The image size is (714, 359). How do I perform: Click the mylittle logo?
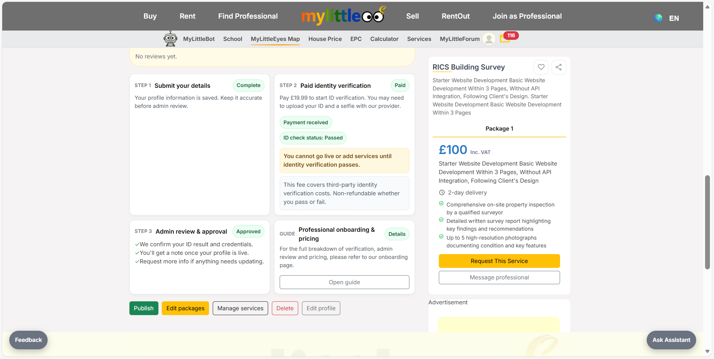tap(343, 16)
